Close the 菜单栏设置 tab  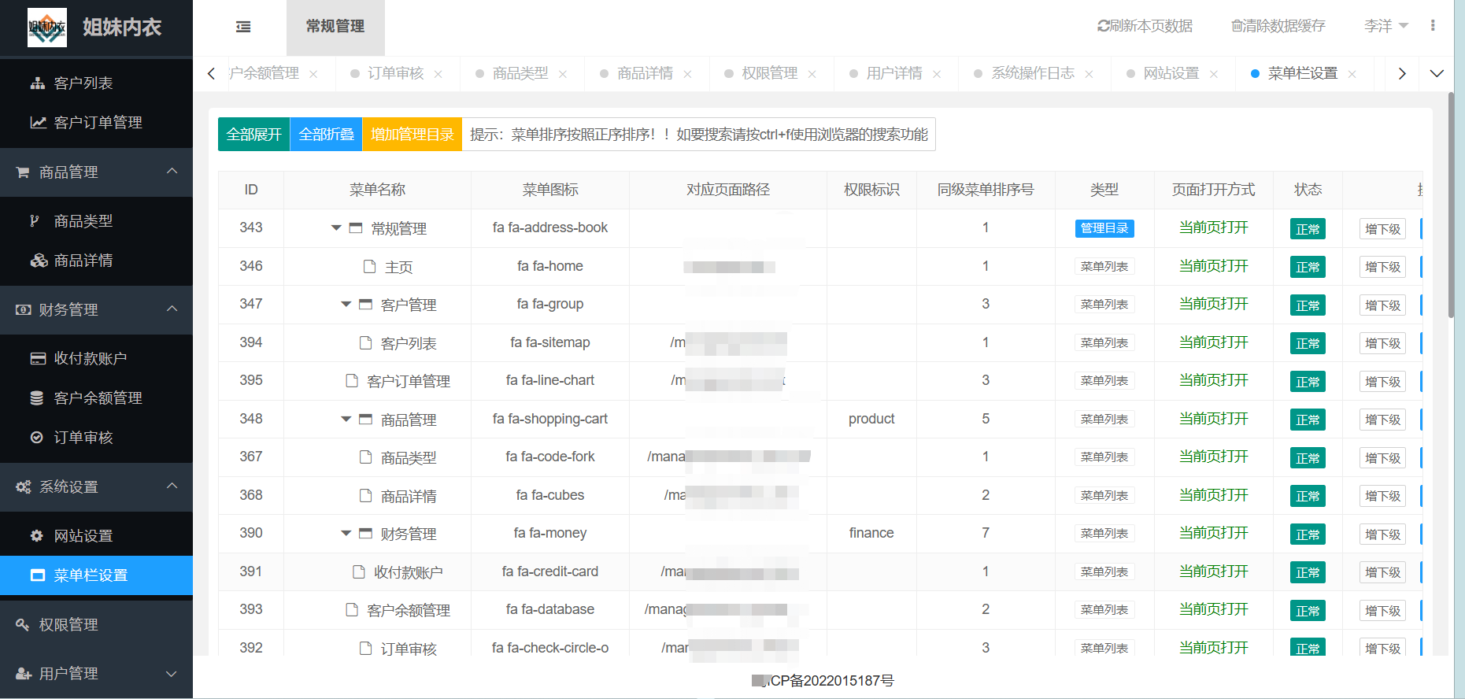tap(1352, 74)
